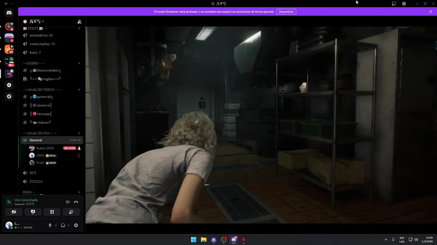The width and height of the screenshot is (437, 245).
Task: Expand the MODS category
Action: point(29,192)
